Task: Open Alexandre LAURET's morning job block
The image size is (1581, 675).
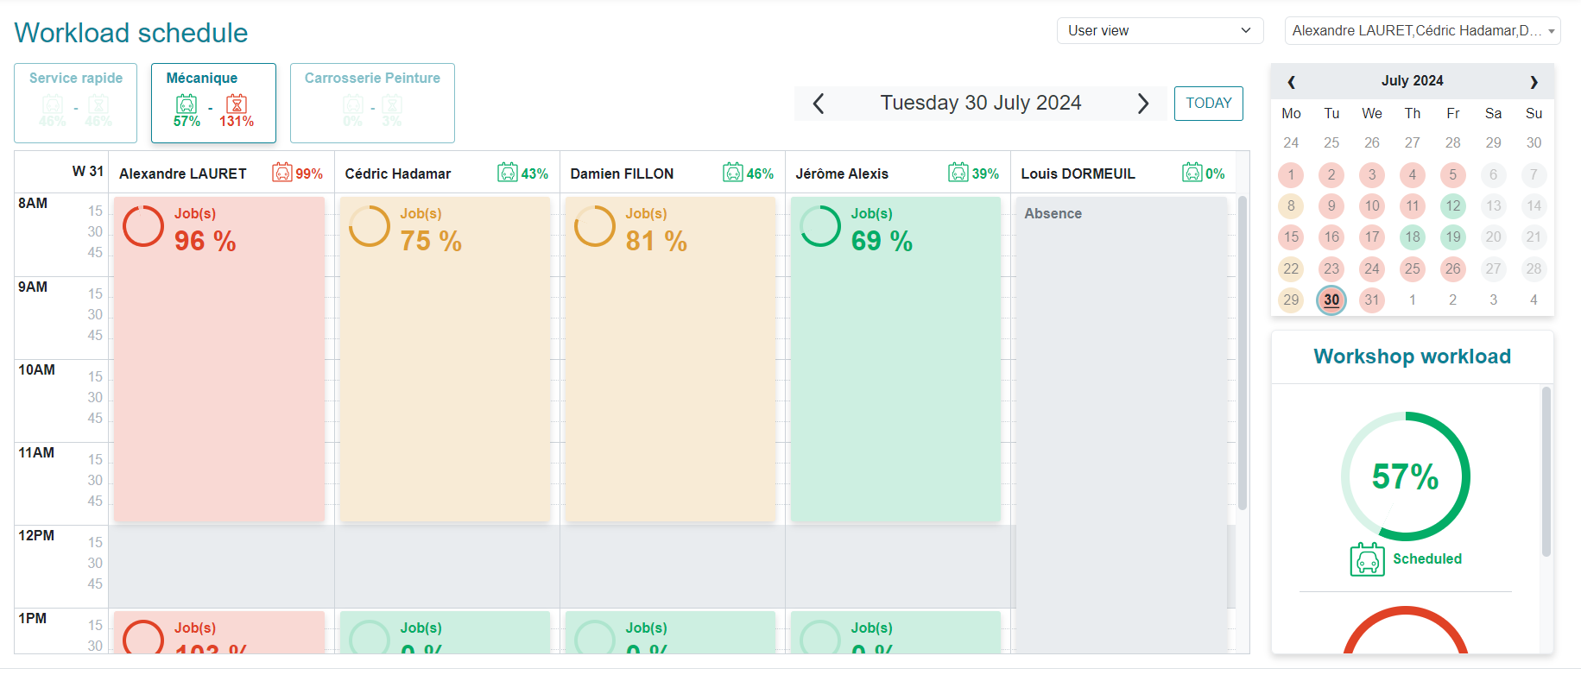Action: 219,359
